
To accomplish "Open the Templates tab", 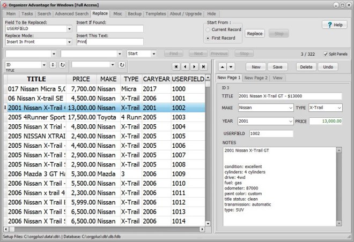I will (156, 14).
